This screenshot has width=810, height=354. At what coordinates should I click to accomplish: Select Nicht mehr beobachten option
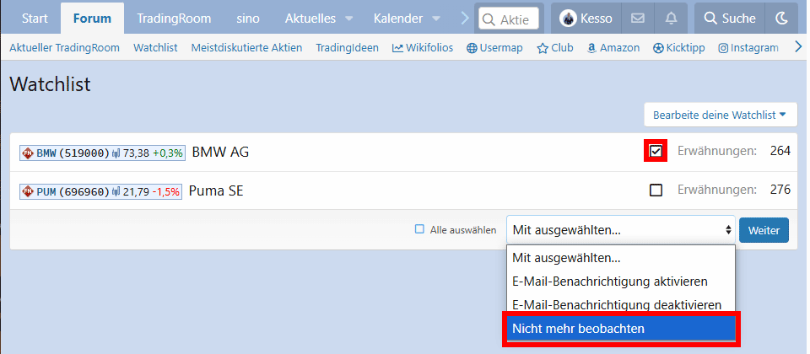[x=620, y=328]
